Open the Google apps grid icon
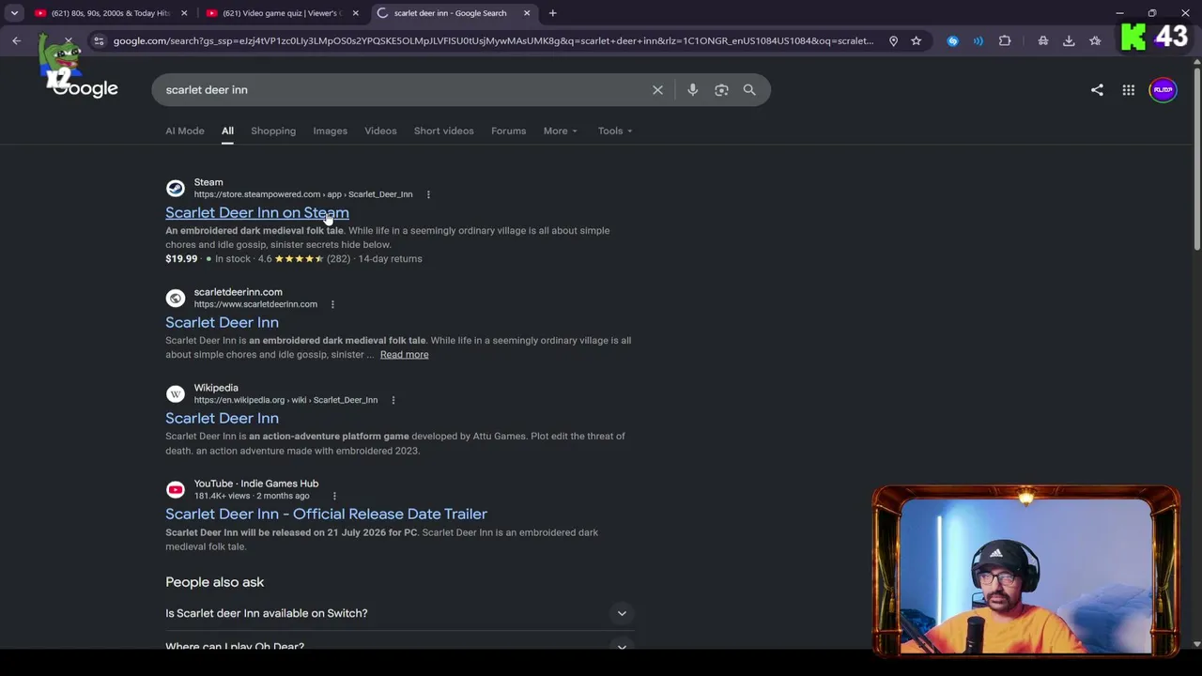1202x676 pixels. pyautogui.click(x=1128, y=90)
